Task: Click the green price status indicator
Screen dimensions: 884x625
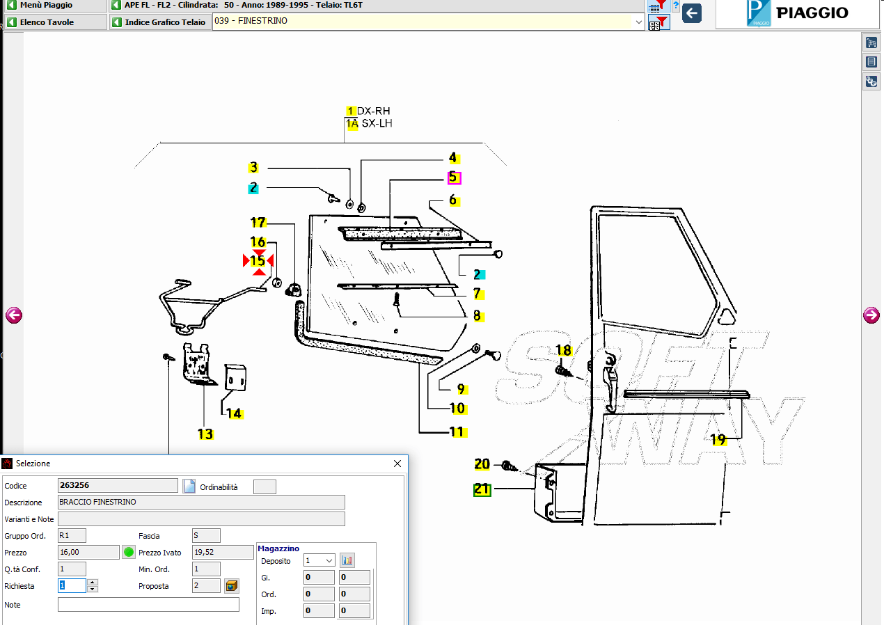Action: [x=129, y=553]
